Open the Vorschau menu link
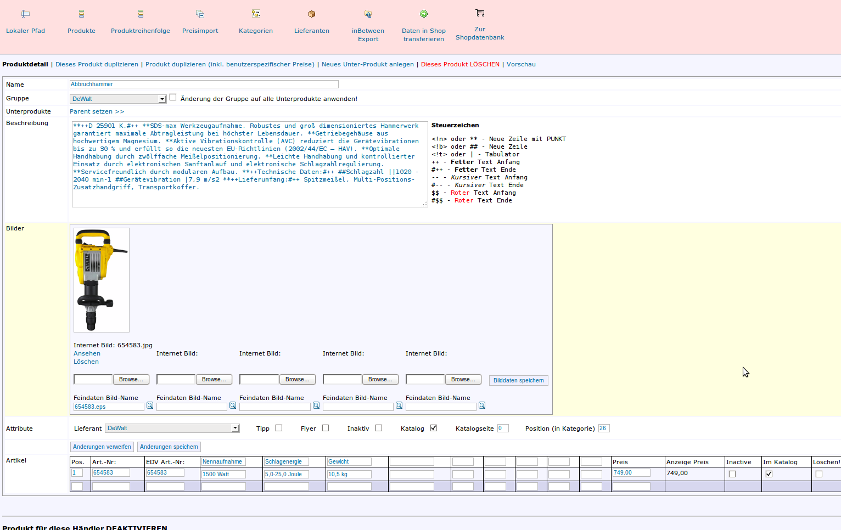Viewport: 841px width, 530px height. tap(521, 64)
